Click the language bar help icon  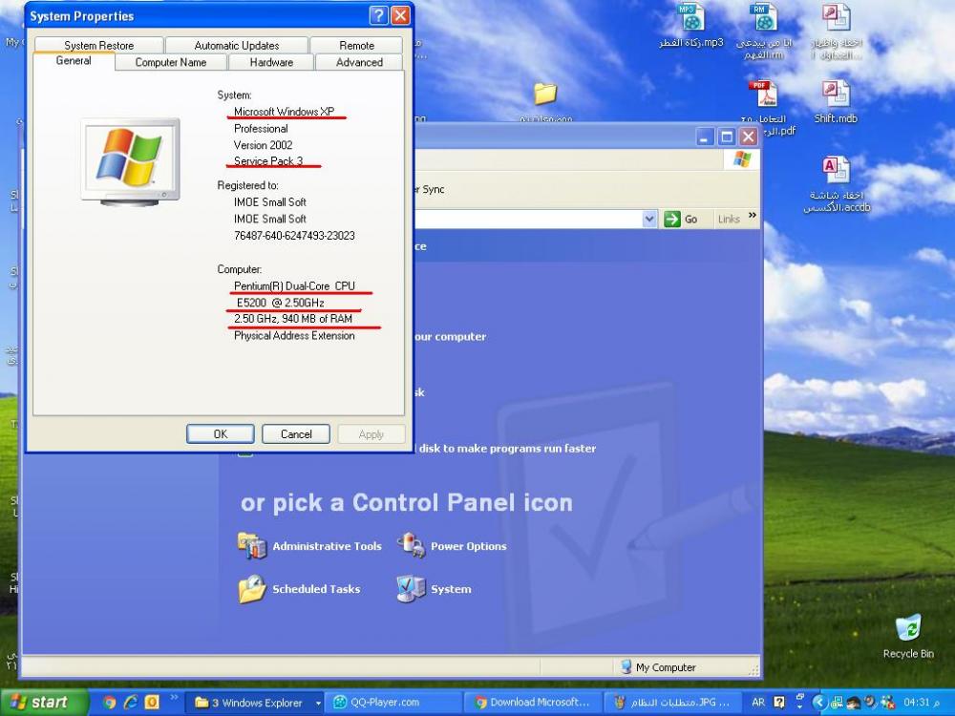pyautogui.click(x=779, y=702)
